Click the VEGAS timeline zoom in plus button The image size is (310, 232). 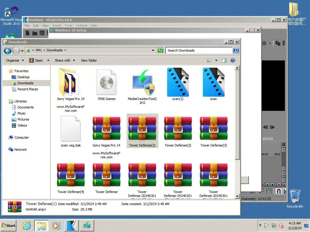pos(272,185)
